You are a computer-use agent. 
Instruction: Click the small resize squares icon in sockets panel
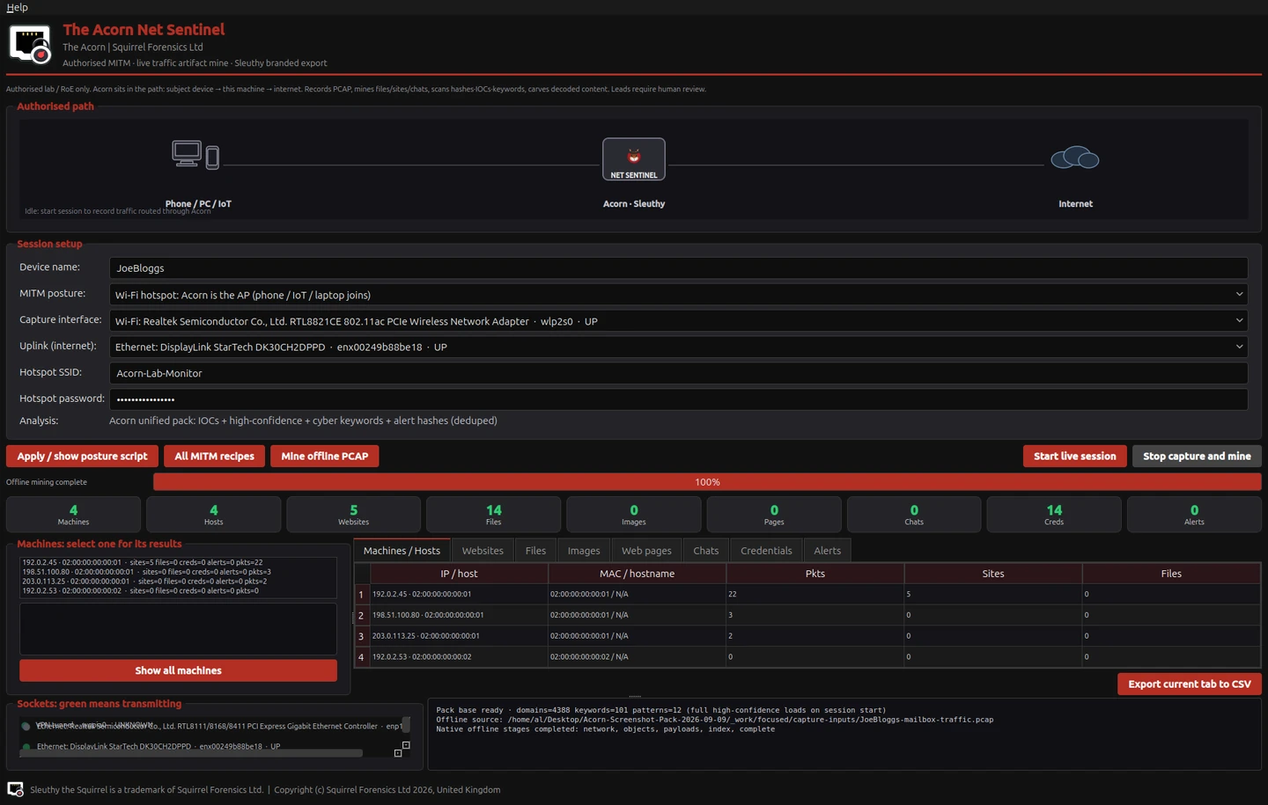tap(402, 749)
